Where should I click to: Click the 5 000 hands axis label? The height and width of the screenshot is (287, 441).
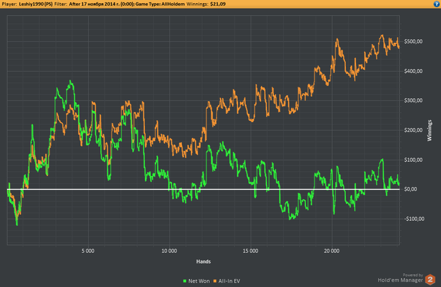[x=88, y=250]
